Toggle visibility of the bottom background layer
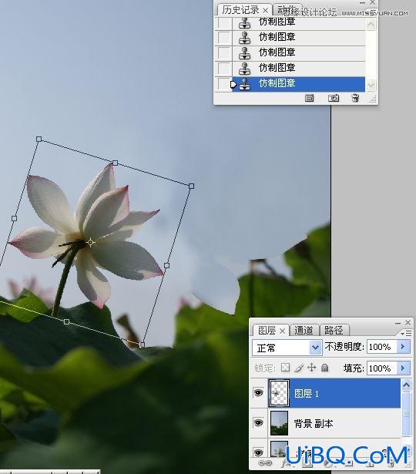The width and height of the screenshot is (416, 474). (258, 452)
